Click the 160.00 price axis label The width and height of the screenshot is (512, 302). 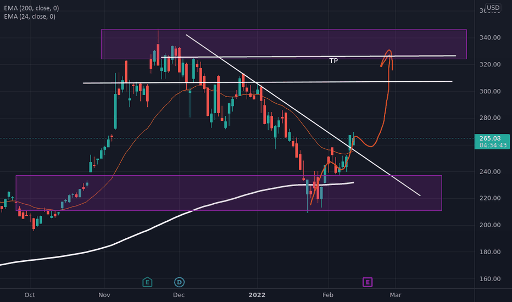pos(490,279)
